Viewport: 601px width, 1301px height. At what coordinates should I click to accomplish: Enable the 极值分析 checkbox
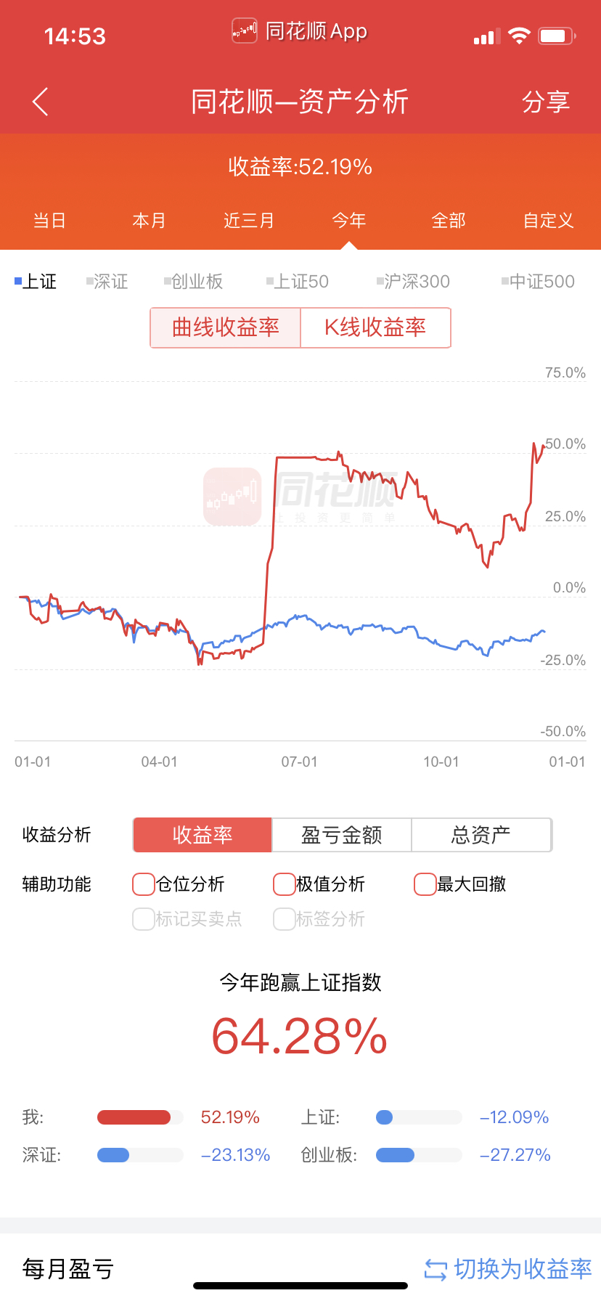(284, 884)
